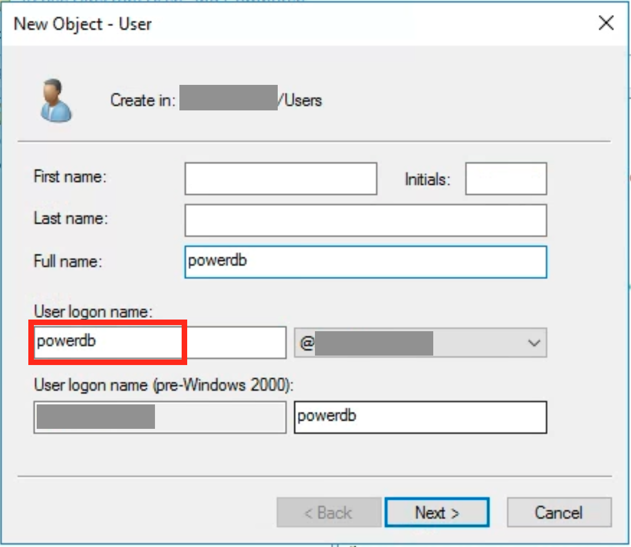The width and height of the screenshot is (631, 547).
Task: Click the domain dropdown chevron arrow
Action: 533,343
